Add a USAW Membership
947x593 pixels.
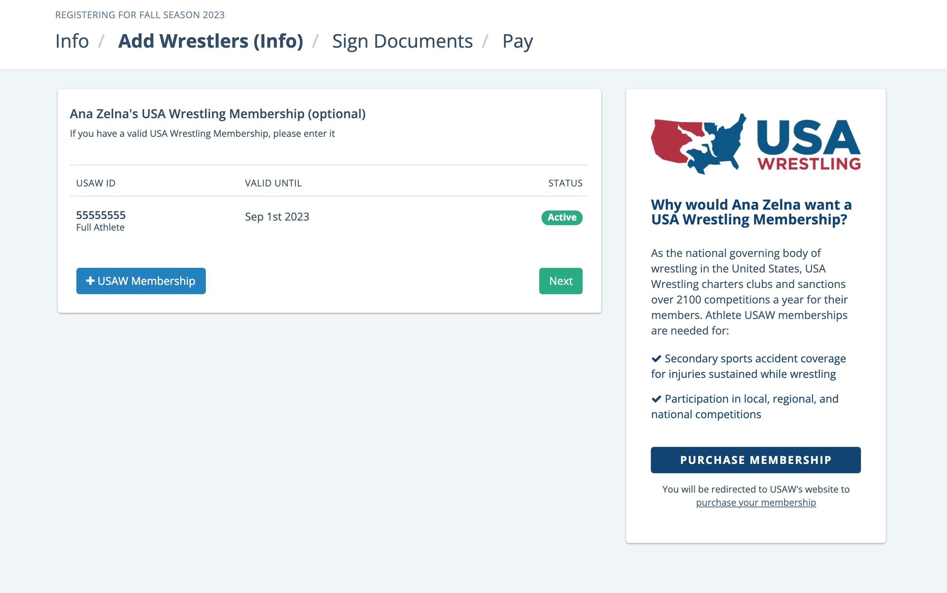coord(141,281)
